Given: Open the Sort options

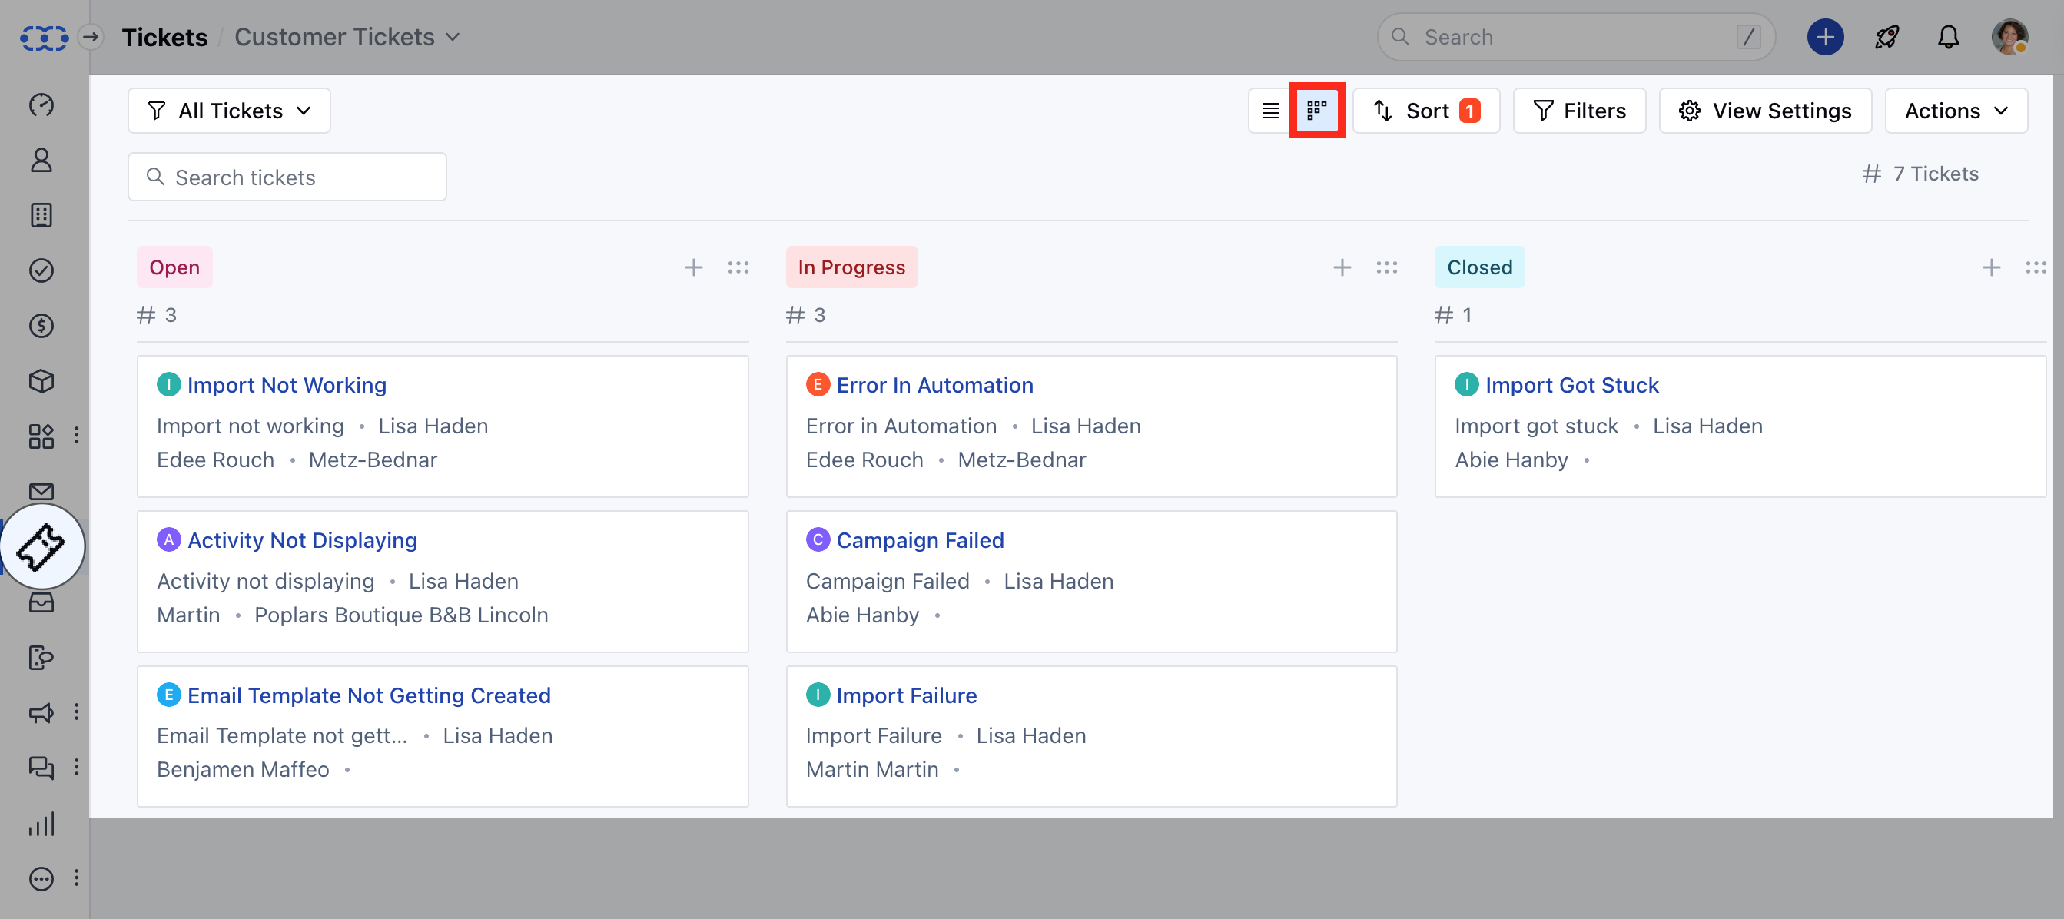Looking at the screenshot, I should click(x=1426, y=111).
